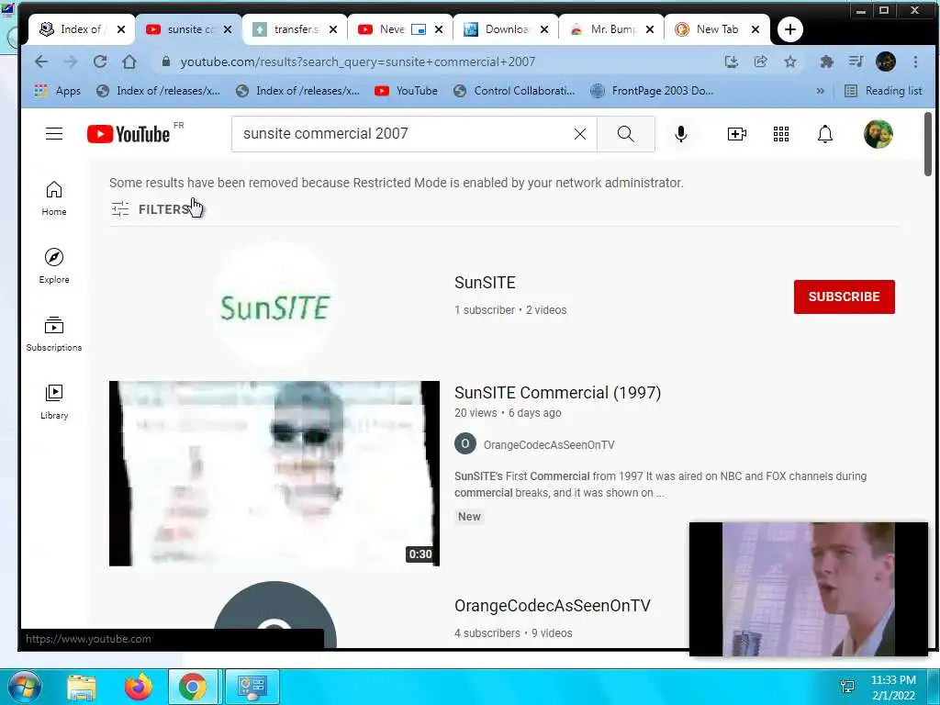Open the Create video camera icon

point(736,134)
